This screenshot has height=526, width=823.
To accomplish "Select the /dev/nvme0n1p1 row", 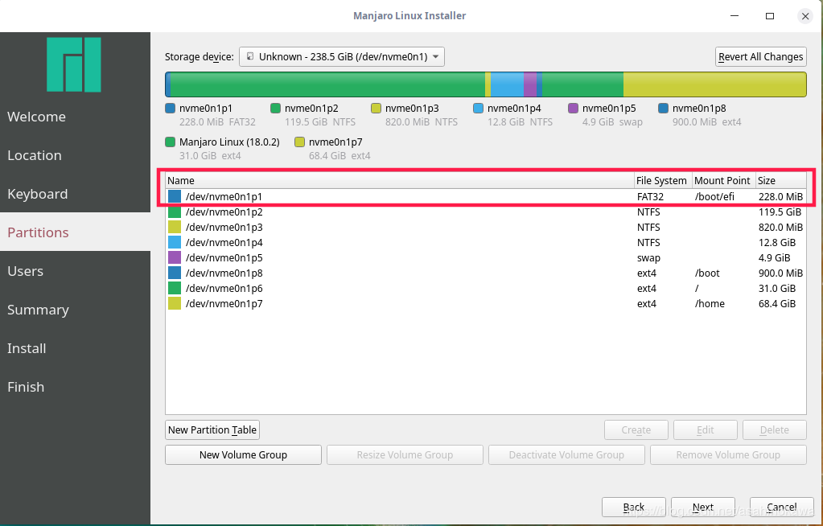I will 486,196.
